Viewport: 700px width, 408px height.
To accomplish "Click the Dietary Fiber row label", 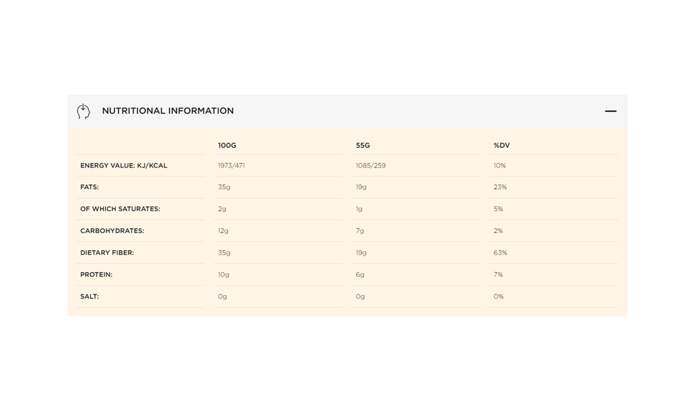I will point(107,252).
